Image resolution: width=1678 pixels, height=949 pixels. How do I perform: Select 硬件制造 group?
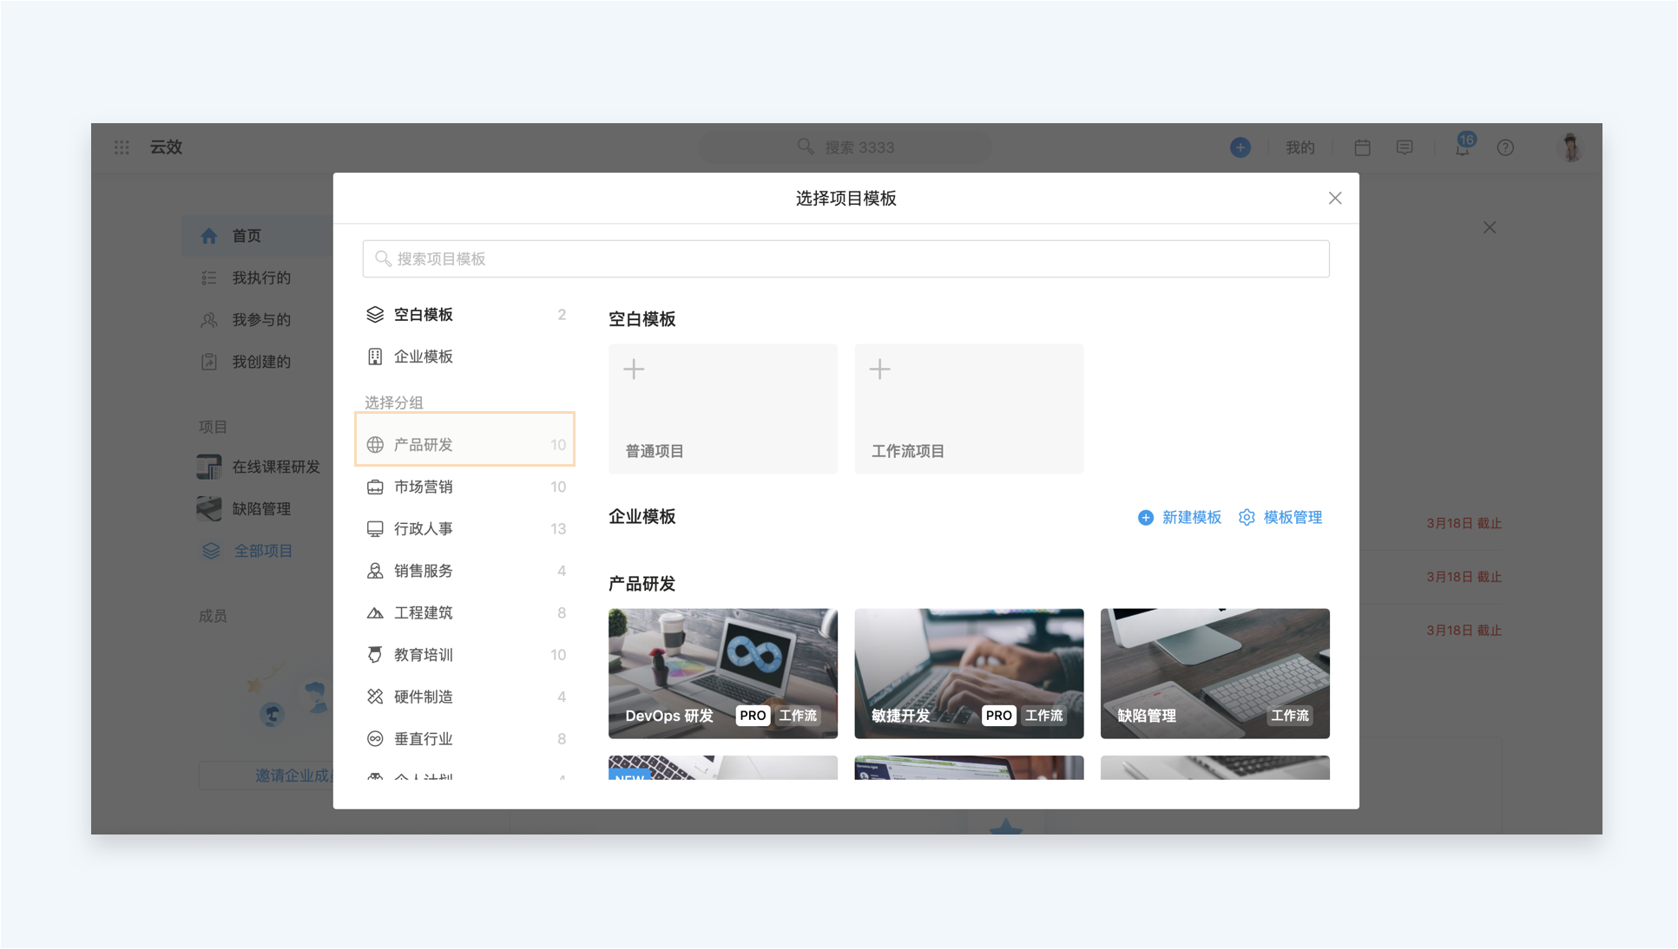tap(466, 697)
